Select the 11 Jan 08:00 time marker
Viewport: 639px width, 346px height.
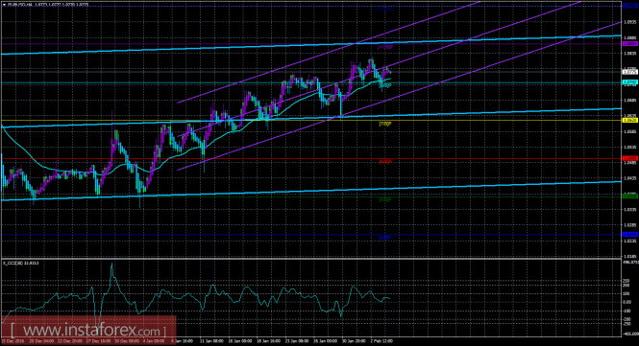click(x=211, y=341)
